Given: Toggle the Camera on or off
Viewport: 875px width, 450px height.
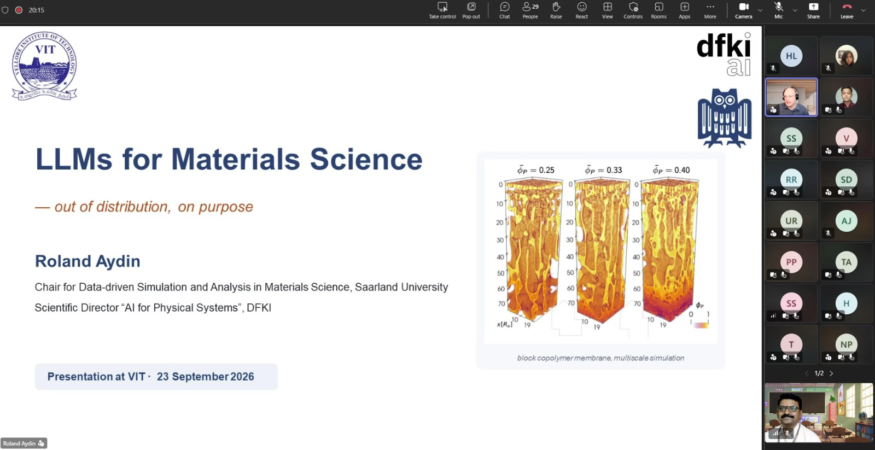Looking at the screenshot, I should (x=744, y=10).
